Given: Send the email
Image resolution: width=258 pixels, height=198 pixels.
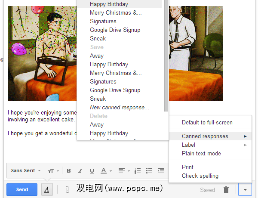Looking at the screenshot, I should (22, 189).
